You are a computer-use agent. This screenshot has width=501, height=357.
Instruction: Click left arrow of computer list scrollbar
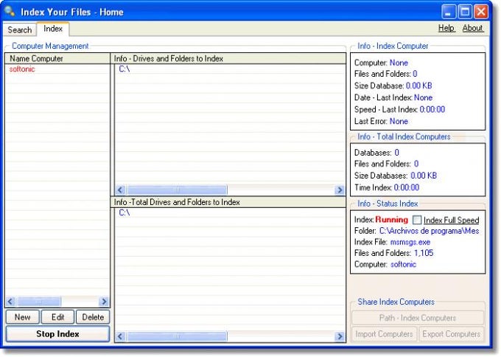pos(10,302)
